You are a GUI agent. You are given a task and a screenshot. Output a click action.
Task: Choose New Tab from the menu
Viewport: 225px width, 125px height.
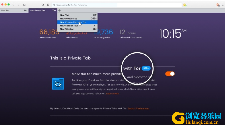point(77,15)
